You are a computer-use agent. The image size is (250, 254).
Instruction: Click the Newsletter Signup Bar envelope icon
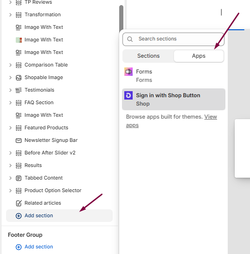point(19,140)
